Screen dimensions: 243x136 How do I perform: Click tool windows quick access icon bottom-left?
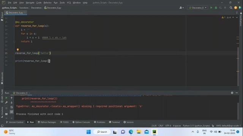coord(2,126)
